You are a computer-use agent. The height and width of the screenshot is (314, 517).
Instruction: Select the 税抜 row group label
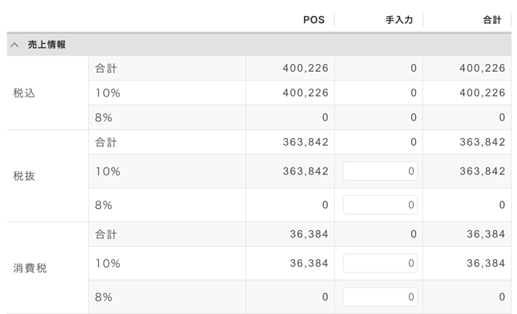click(25, 176)
